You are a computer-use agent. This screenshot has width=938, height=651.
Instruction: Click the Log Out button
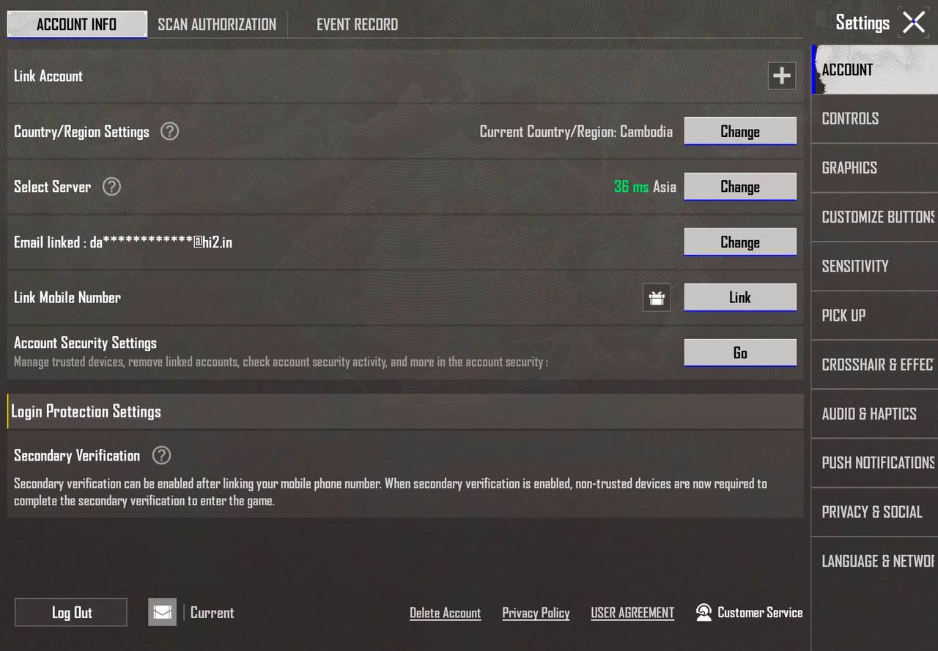coord(71,612)
